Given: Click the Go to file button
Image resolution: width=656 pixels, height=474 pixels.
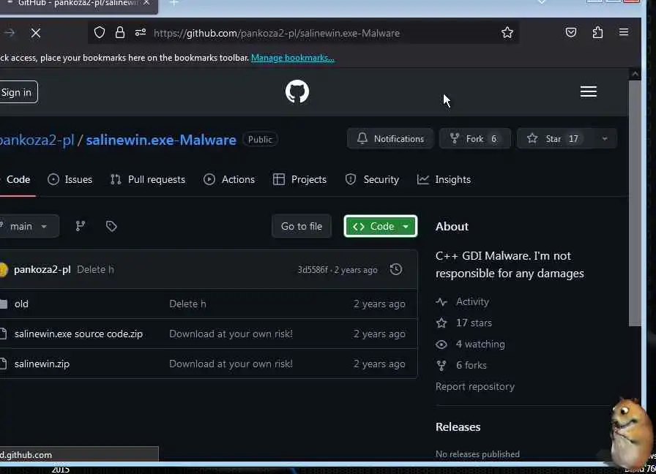Looking at the screenshot, I should [302, 226].
